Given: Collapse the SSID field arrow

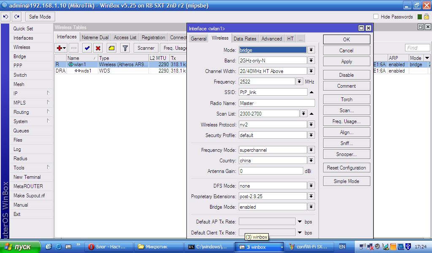Looking at the screenshot, I should pos(311,92).
